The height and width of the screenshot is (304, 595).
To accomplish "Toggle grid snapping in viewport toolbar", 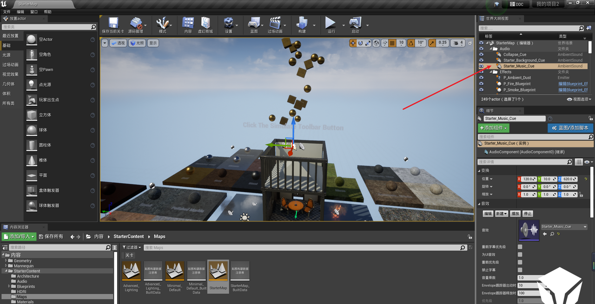I will pyautogui.click(x=392, y=43).
